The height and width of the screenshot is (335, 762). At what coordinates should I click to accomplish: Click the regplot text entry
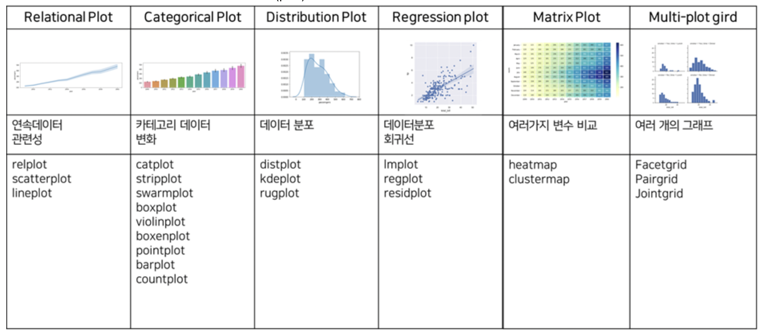[403, 179]
